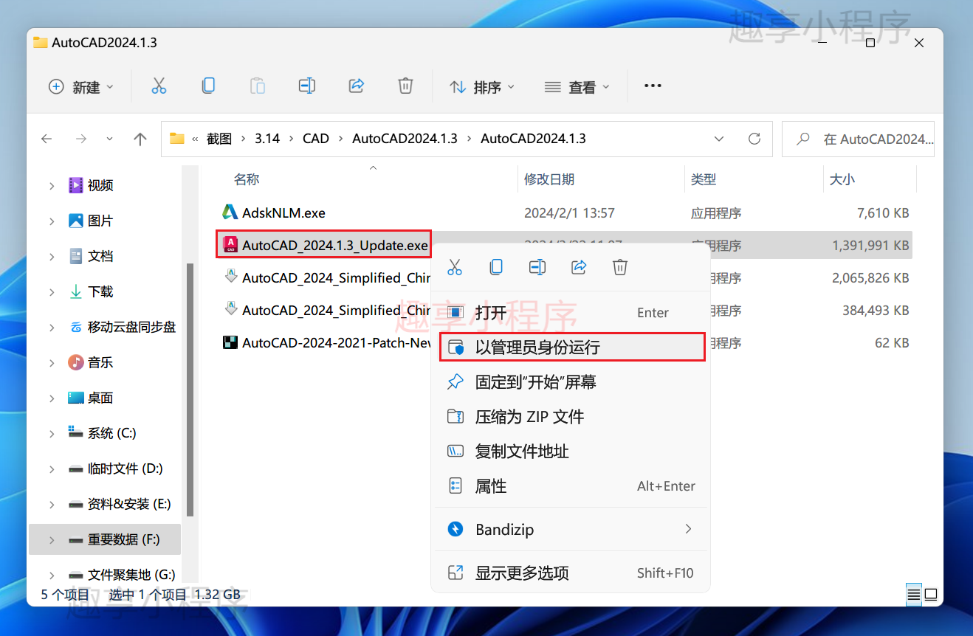Sort by the 名称 column header

pyautogui.click(x=247, y=179)
